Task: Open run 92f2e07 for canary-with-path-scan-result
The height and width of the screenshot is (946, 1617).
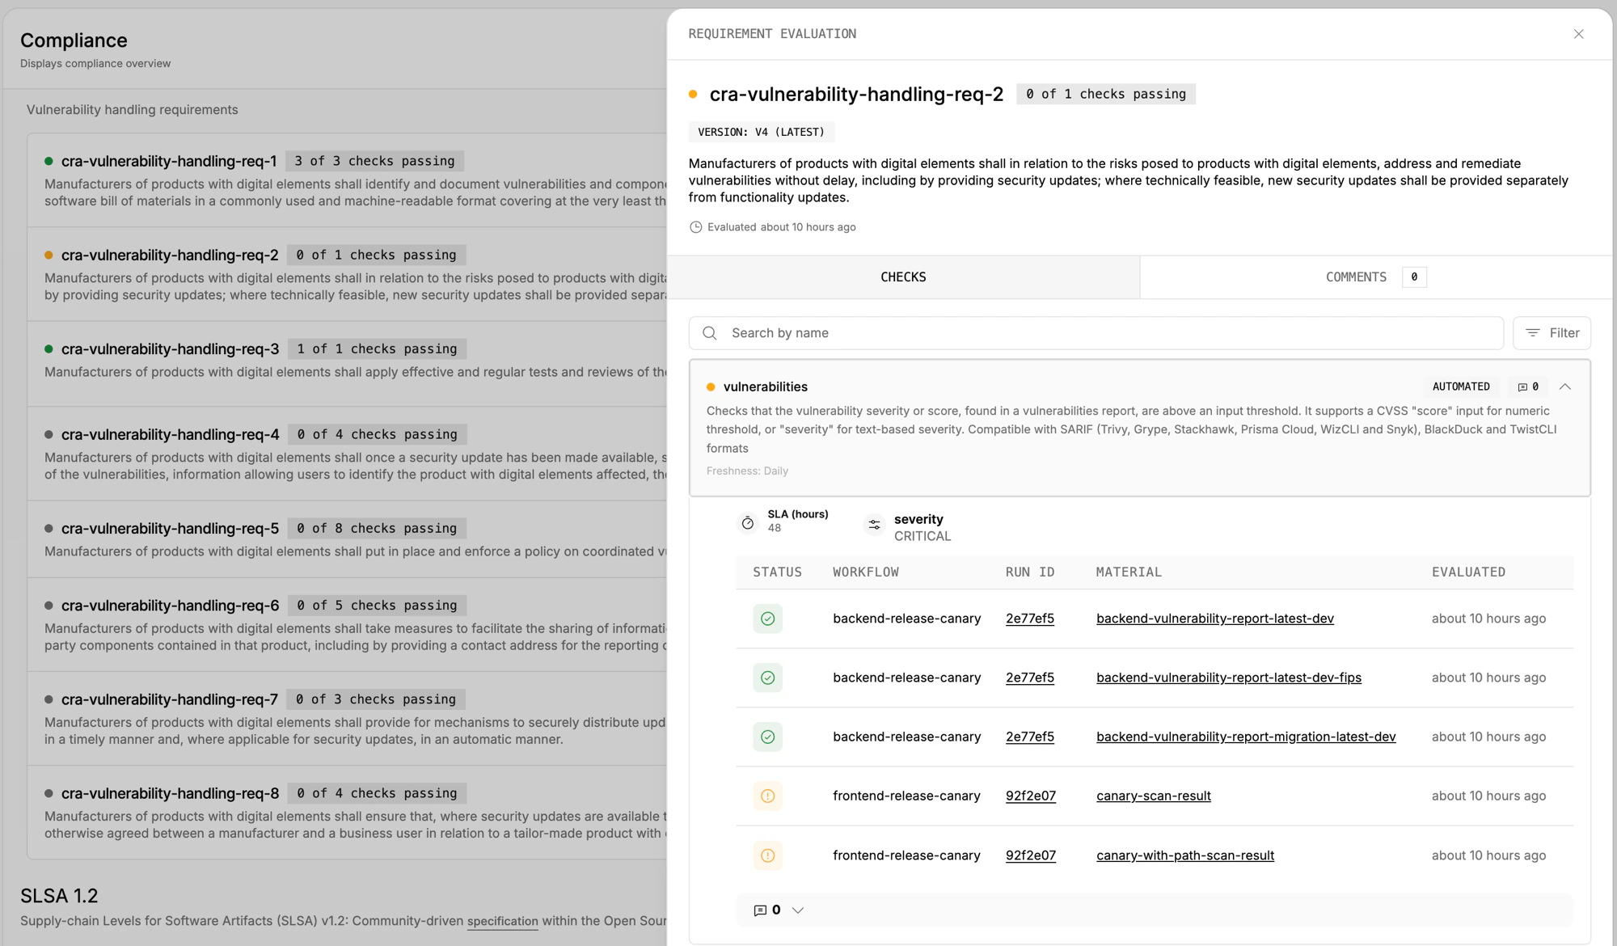Action: [1030, 855]
